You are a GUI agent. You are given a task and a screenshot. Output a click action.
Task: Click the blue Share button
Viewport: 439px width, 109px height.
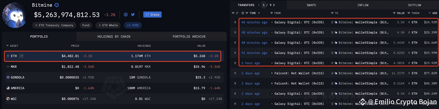click(152, 14)
